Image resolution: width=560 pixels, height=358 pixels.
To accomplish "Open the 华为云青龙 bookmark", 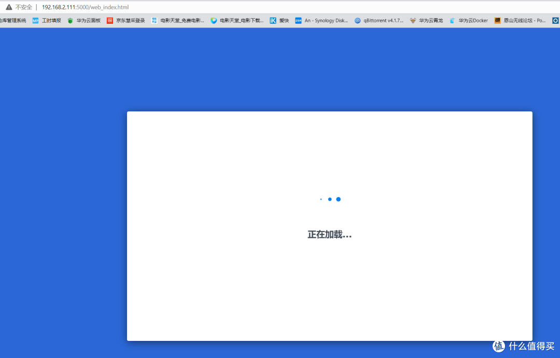I will pos(426,21).
